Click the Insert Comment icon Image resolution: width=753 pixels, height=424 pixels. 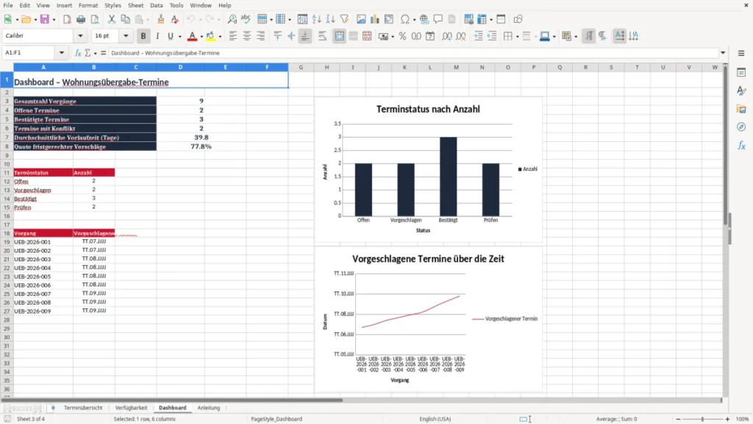click(x=438, y=19)
